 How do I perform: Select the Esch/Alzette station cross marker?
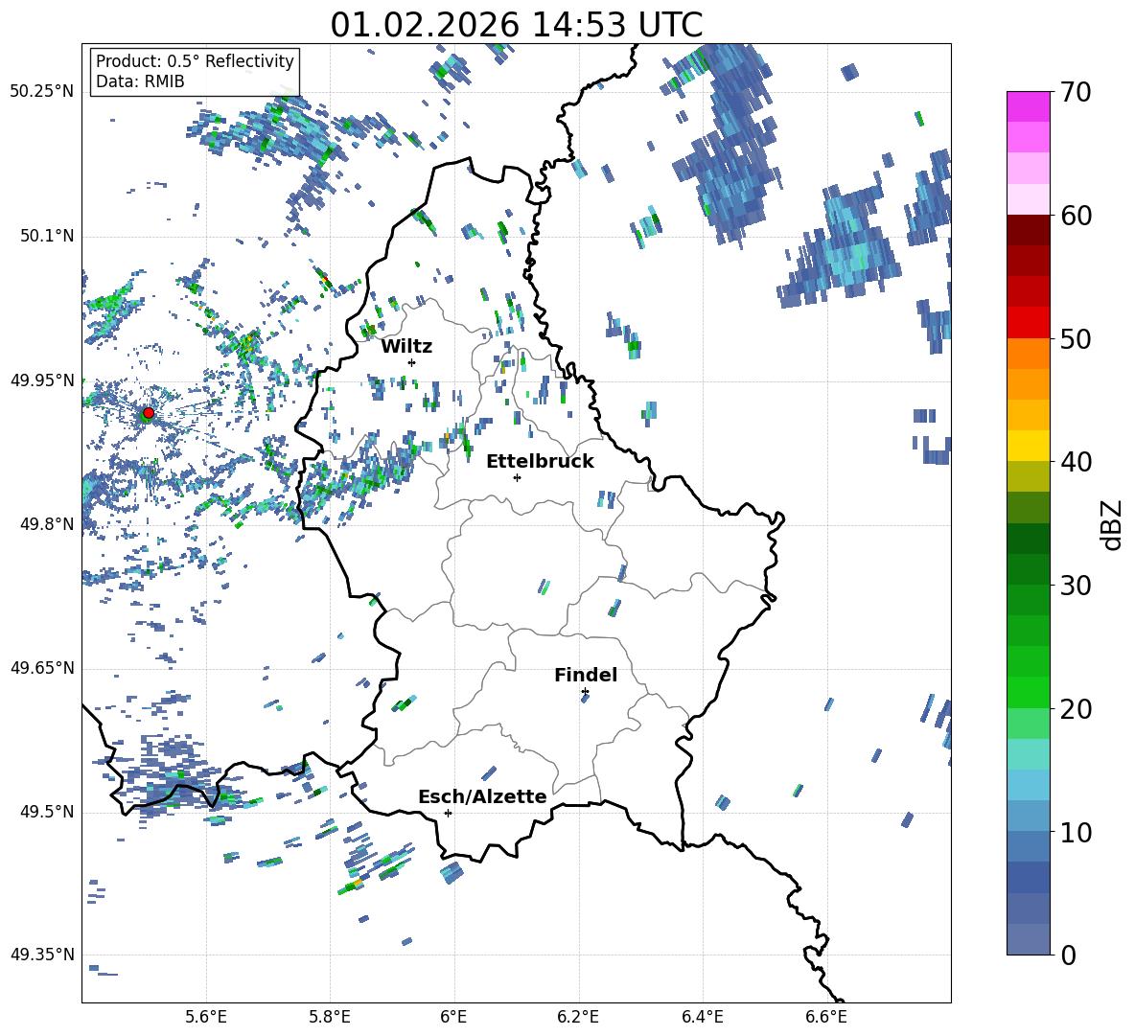coord(448,813)
